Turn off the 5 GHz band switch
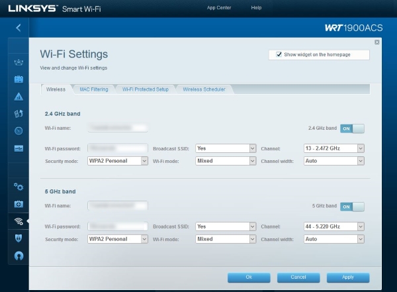 352,207
